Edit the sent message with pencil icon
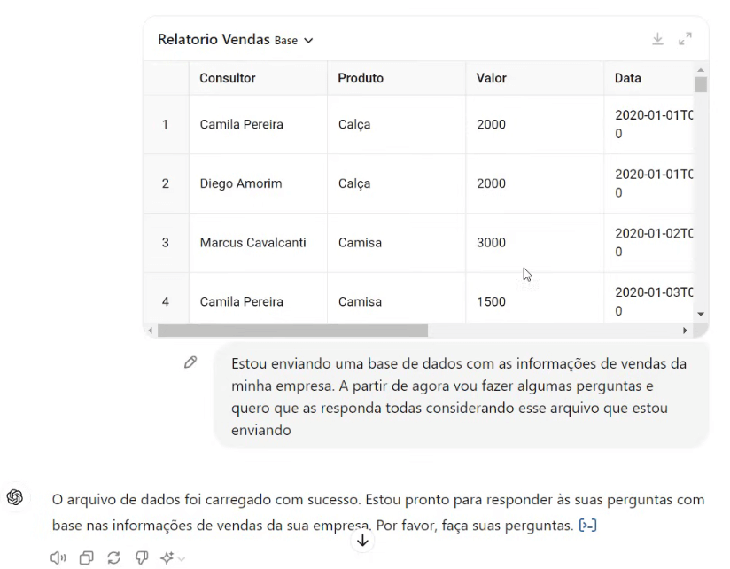 tap(190, 362)
